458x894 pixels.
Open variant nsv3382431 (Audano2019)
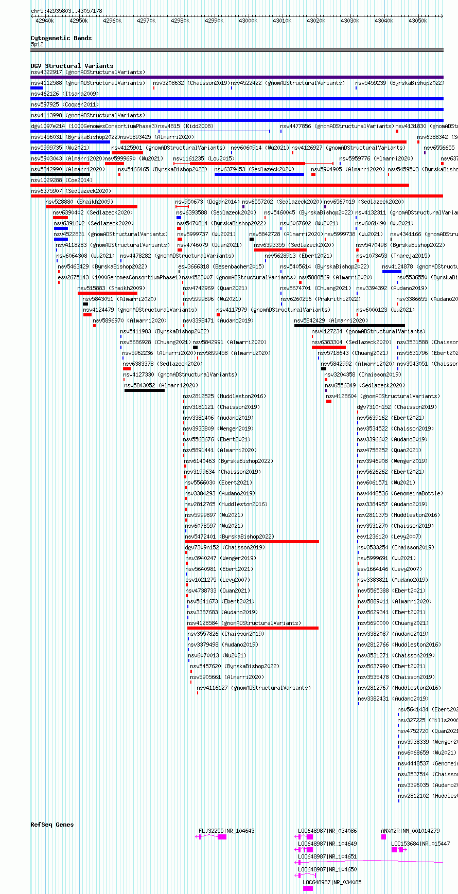pos(394,699)
